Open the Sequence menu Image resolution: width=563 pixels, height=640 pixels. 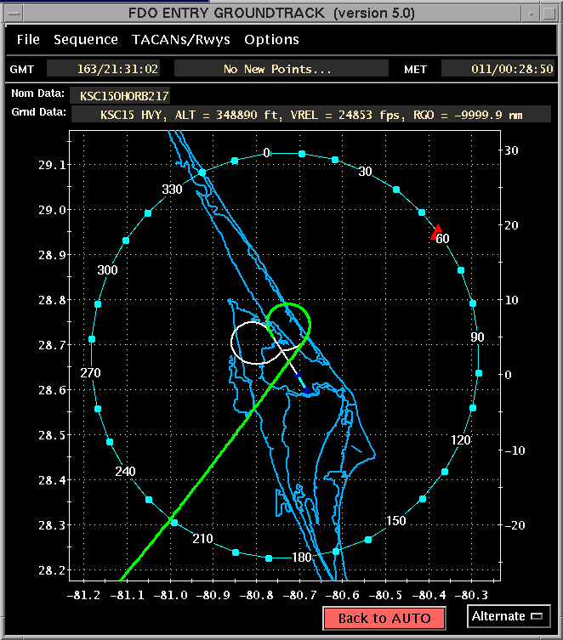(86, 40)
